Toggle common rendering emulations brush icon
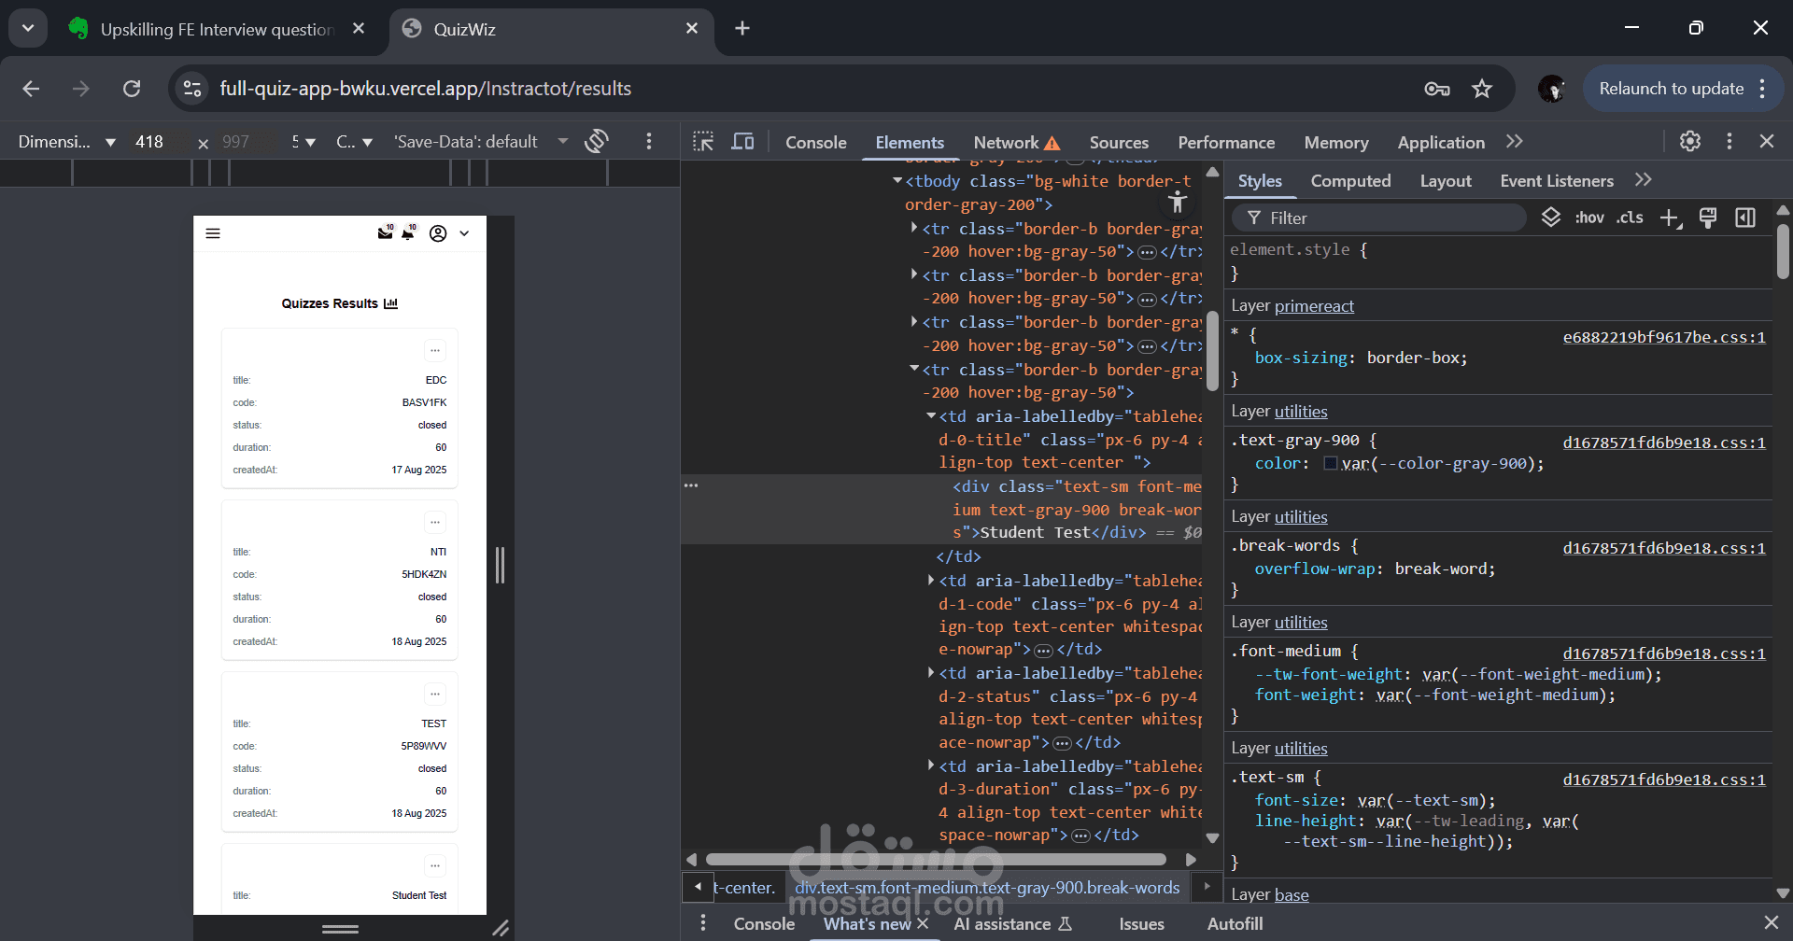 [x=1708, y=218]
